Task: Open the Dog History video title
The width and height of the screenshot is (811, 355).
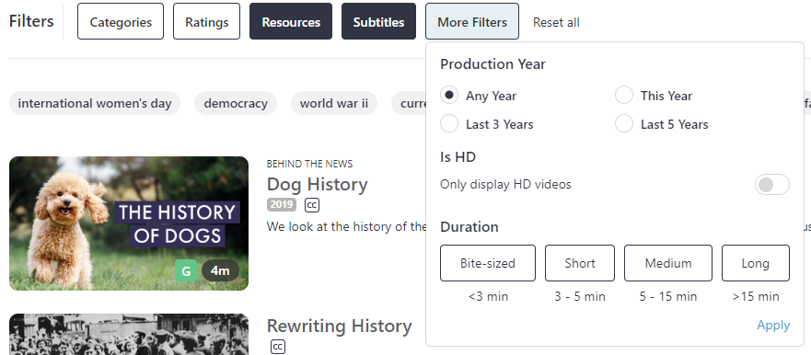Action: pos(317,184)
